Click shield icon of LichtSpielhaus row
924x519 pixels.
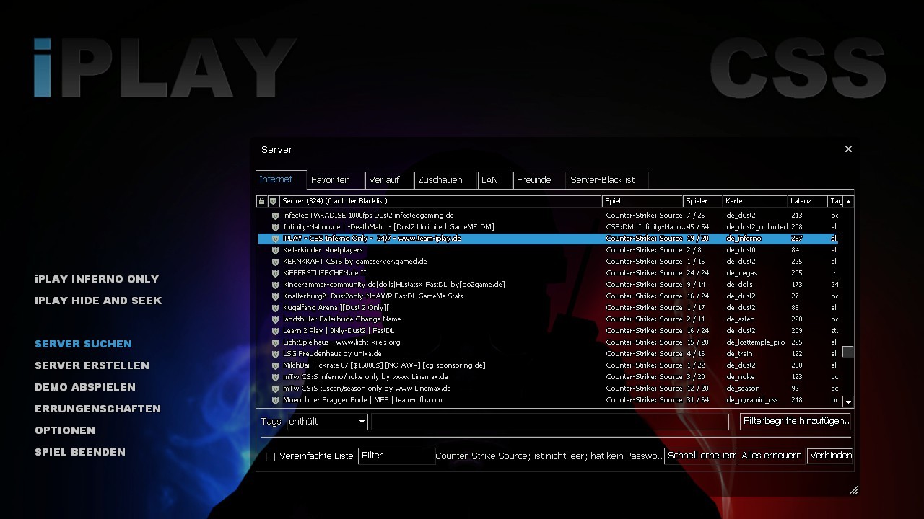275,342
